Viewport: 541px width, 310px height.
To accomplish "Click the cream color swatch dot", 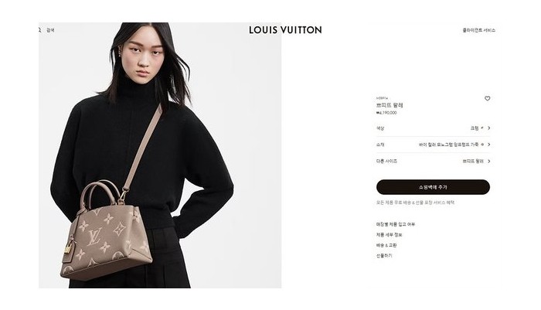I will [482, 128].
